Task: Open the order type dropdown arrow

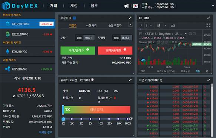Action: (x=130, y=24)
